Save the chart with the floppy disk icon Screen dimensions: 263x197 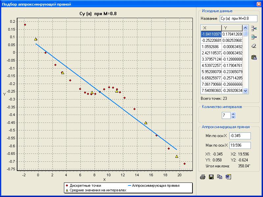211,177
